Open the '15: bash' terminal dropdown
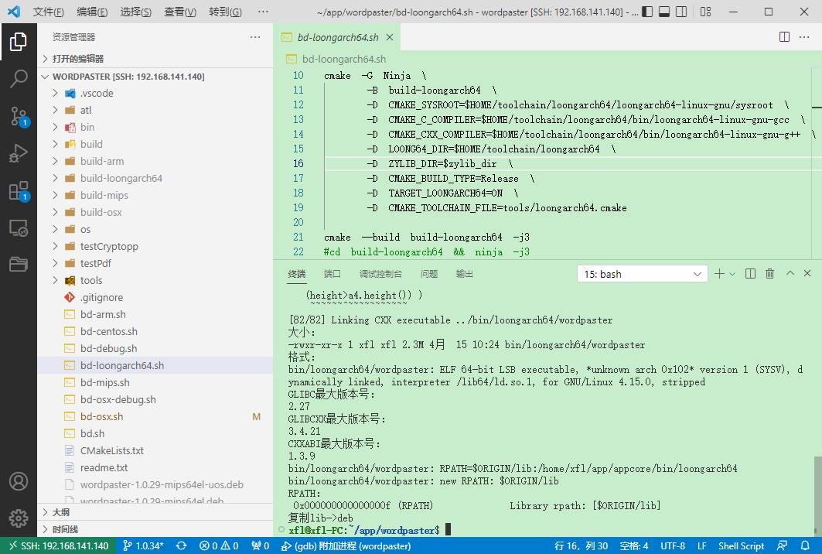Image resolution: width=822 pixels, height=554 pixels. (x=642, y=274)
